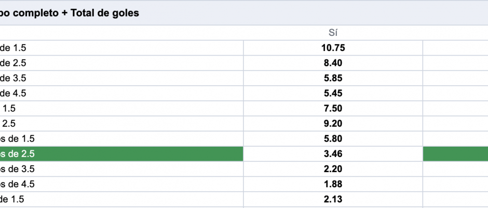Pick the 2.20 odds cell
The height and width of the screenshot is (208, 488).
(333, 168)
